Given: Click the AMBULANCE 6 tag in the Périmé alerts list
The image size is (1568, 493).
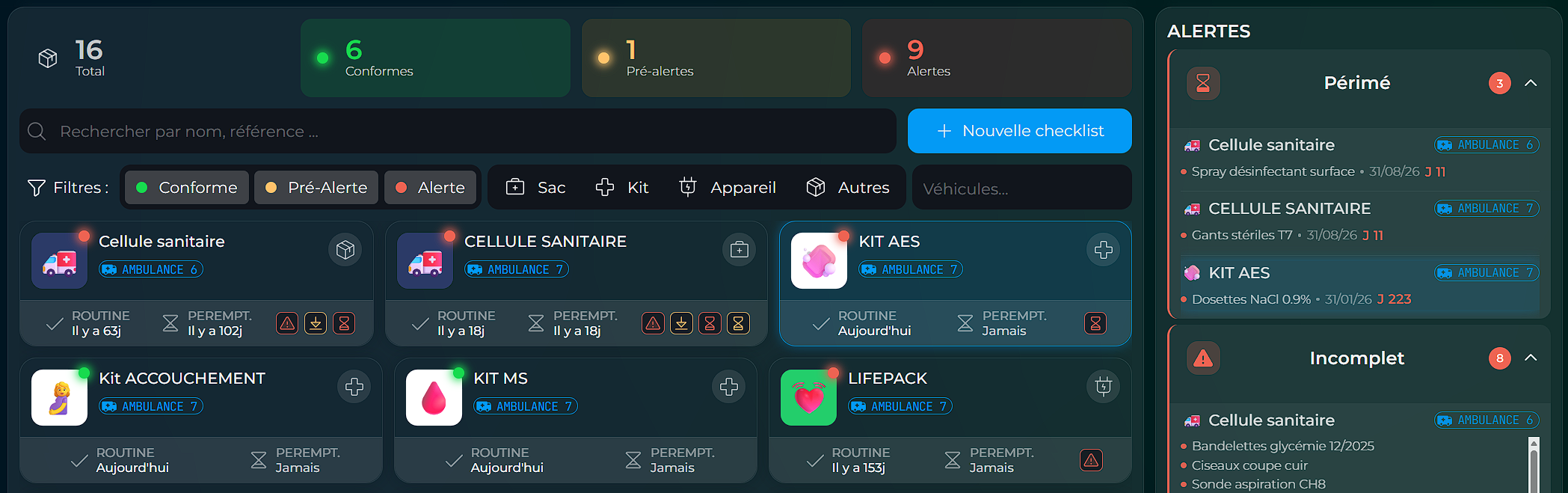Looking at the screenshot, I should pyautogui.click(x=1486, y=145).
